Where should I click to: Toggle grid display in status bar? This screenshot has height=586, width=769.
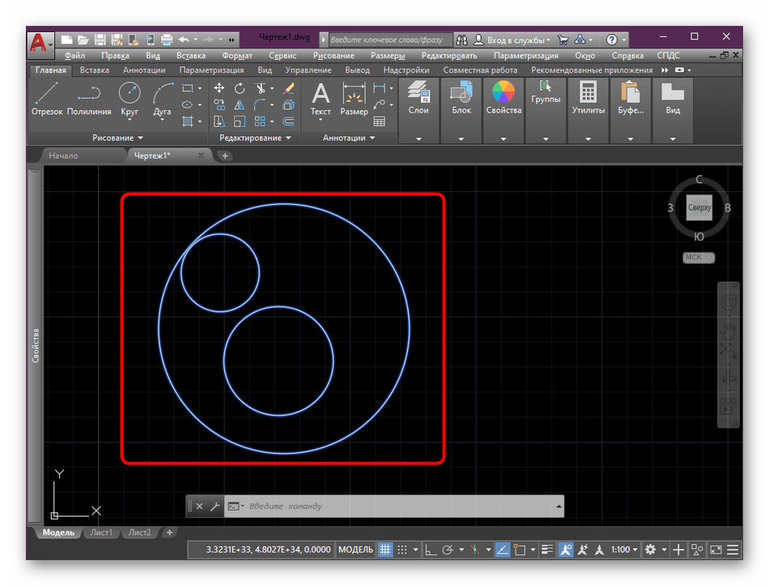point(385,550)
